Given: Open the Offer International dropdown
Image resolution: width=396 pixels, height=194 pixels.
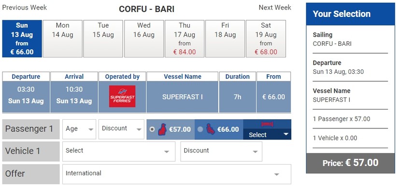Looking at the screenshot, I should (176, 174).
